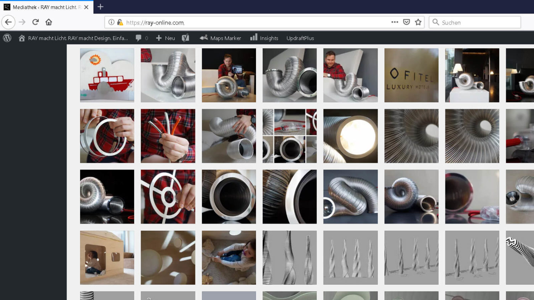Viewport: 534px width, 300px height.
Task: Select the red boat illustration thumbnail
Action: tap(107, 75)
